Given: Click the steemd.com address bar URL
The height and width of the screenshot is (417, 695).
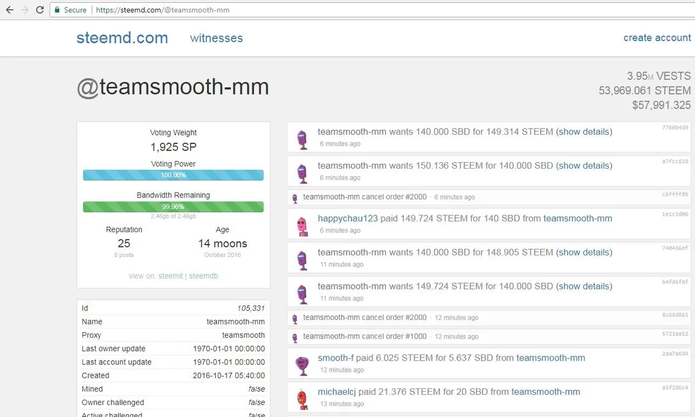Looking at the screenshot, I should point(163,10).
